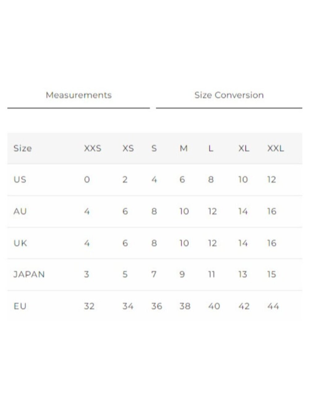Click EU size 44 cell
The image size is (309, 412).
(x=273, y=306)
